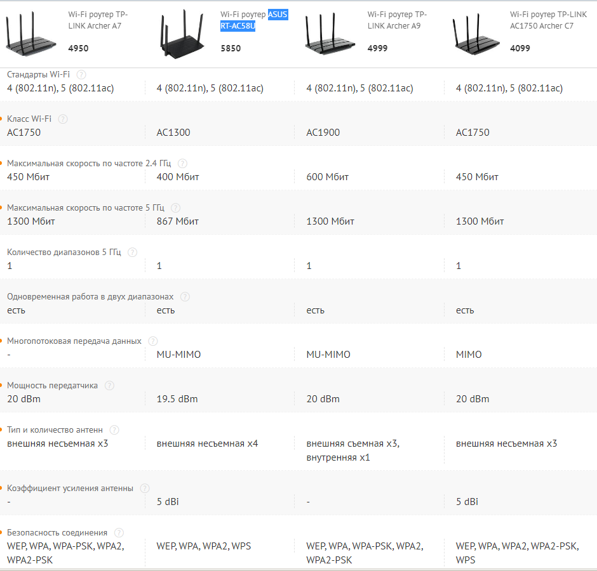This screenshot has width=597, height=571.
Task: Open TP-LINK Archer A9 product link
Action: click(397, 20)
